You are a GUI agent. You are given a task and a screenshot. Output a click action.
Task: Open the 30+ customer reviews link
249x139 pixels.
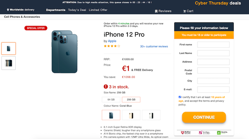154,47
